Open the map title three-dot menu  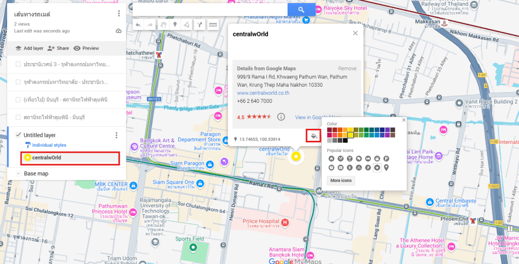(119, 14)
